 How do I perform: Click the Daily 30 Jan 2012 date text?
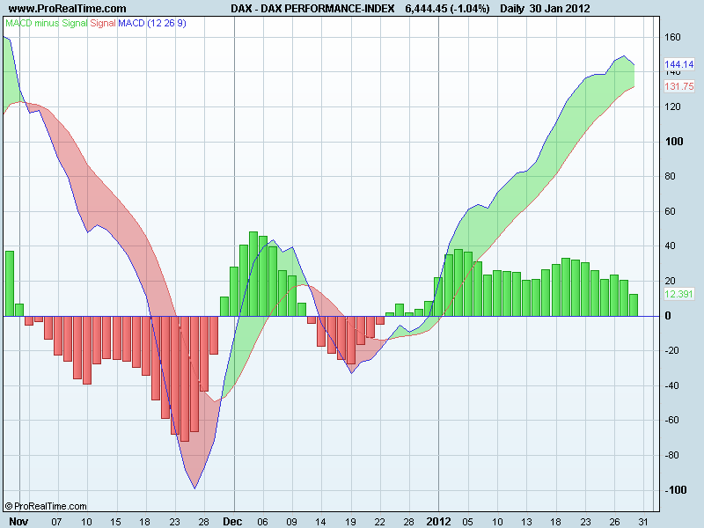545,9
